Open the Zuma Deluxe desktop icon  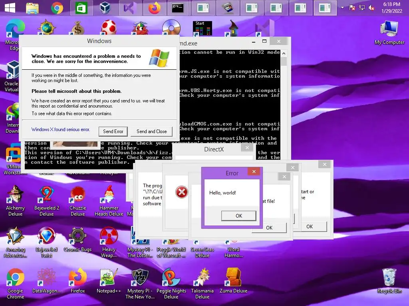click(233, 280)
